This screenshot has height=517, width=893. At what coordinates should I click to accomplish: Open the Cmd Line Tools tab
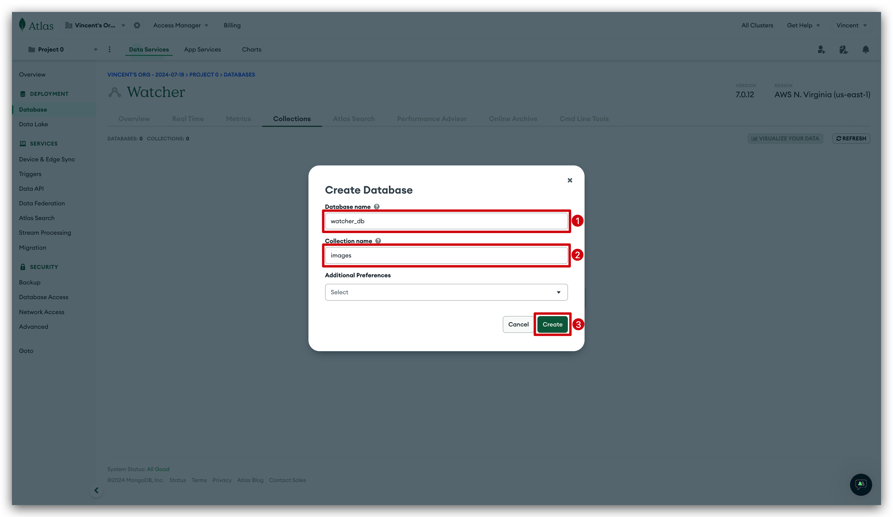coord(584,119)
